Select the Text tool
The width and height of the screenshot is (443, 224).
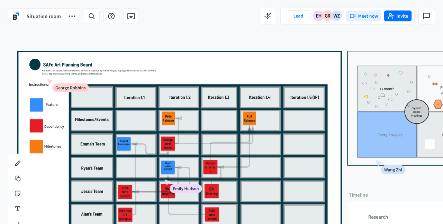pos(18,208)
